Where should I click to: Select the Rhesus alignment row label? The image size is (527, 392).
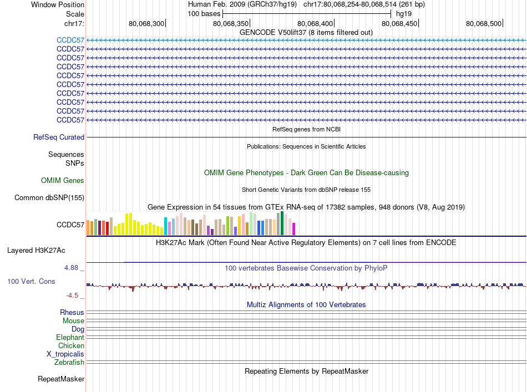click(x=72, y=312)
